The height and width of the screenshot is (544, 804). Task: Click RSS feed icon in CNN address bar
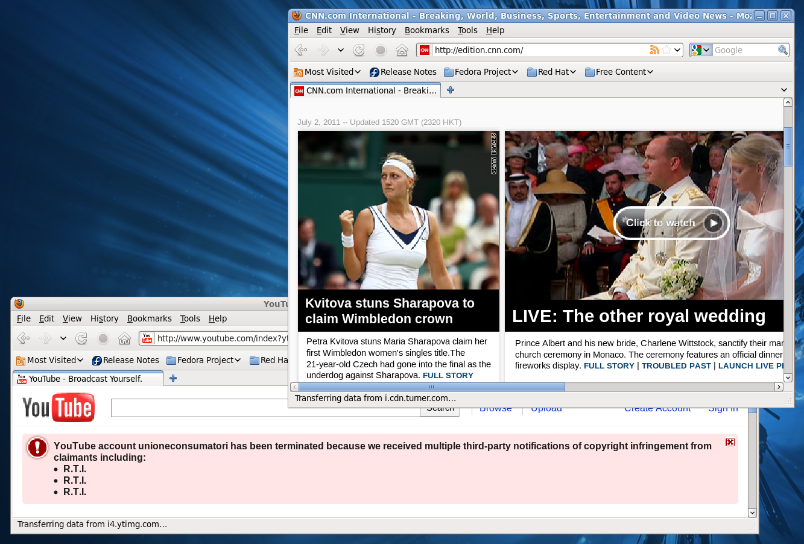(654, 50)
